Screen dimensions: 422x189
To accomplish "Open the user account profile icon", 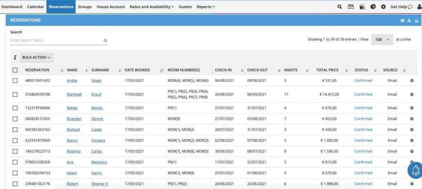I will click(420, 7).
